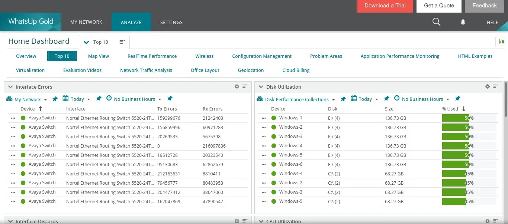Viewport: 508px width, 224px height.
Task: Collapse the Interface Errors panel
Action: 10,87
